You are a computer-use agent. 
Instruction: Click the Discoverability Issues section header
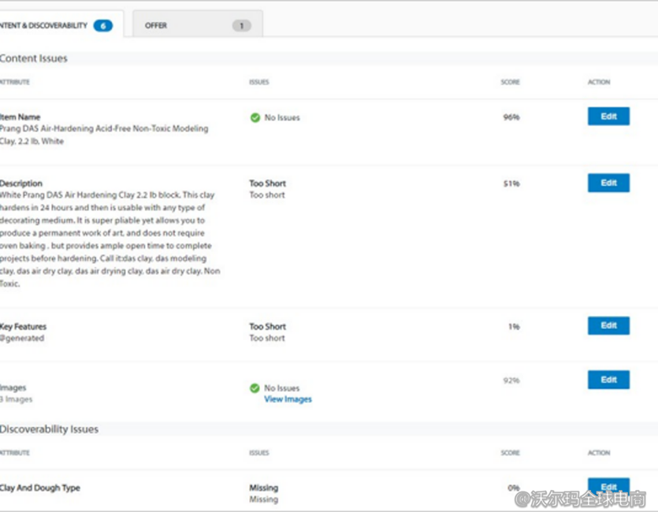50,429
